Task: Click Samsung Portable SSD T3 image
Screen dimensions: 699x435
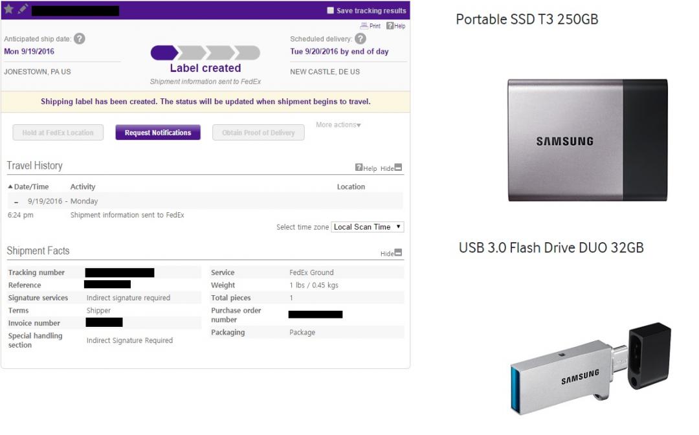Action: pos(587,140)
